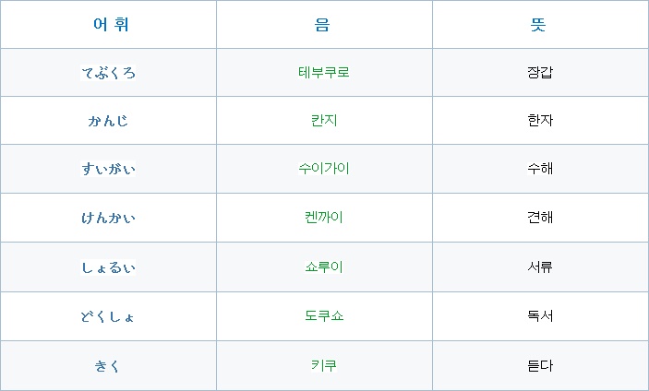Select the Japanese word けんかい

coord(108,218)
